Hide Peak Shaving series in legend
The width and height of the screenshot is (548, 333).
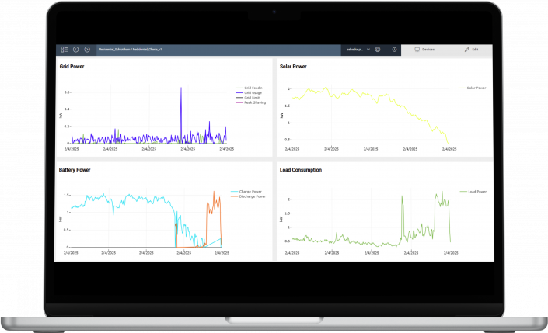pos(253,102)
